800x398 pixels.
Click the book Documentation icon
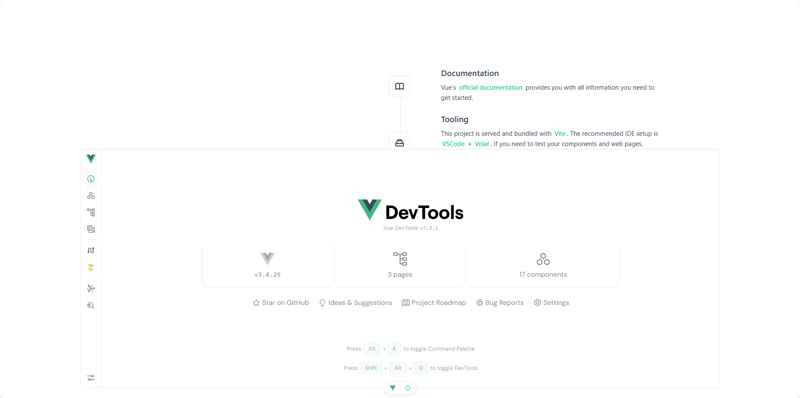tap(400, 87)
